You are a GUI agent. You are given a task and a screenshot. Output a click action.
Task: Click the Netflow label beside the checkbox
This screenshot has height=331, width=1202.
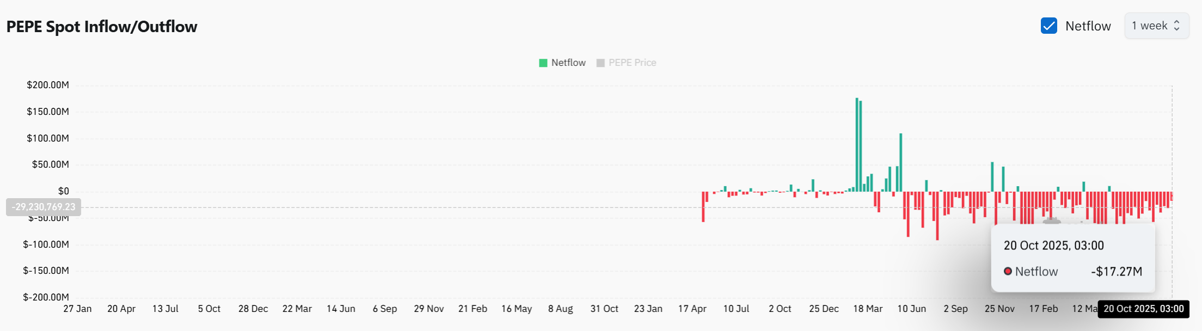click(1088, 26)
